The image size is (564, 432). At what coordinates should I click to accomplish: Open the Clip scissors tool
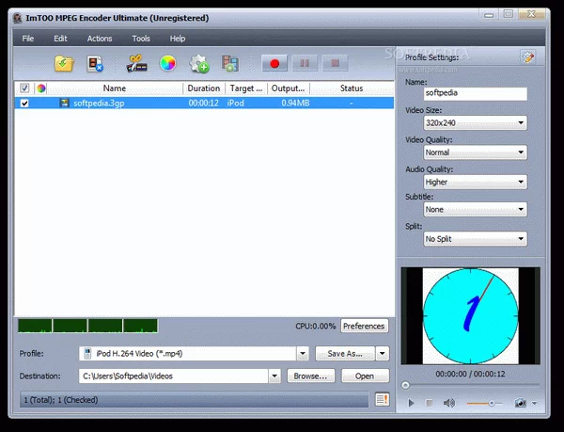(x=136, y=64)
